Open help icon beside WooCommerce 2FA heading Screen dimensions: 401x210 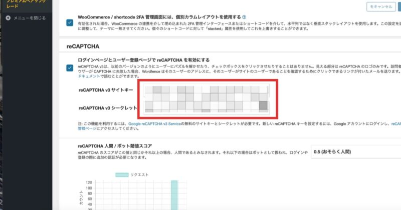(x=244, y=17)
